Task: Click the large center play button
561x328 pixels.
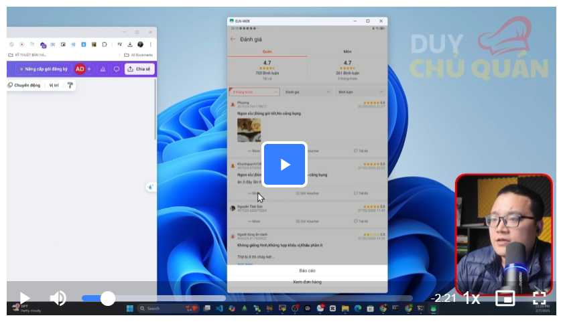Action: [x=285, y=164]
